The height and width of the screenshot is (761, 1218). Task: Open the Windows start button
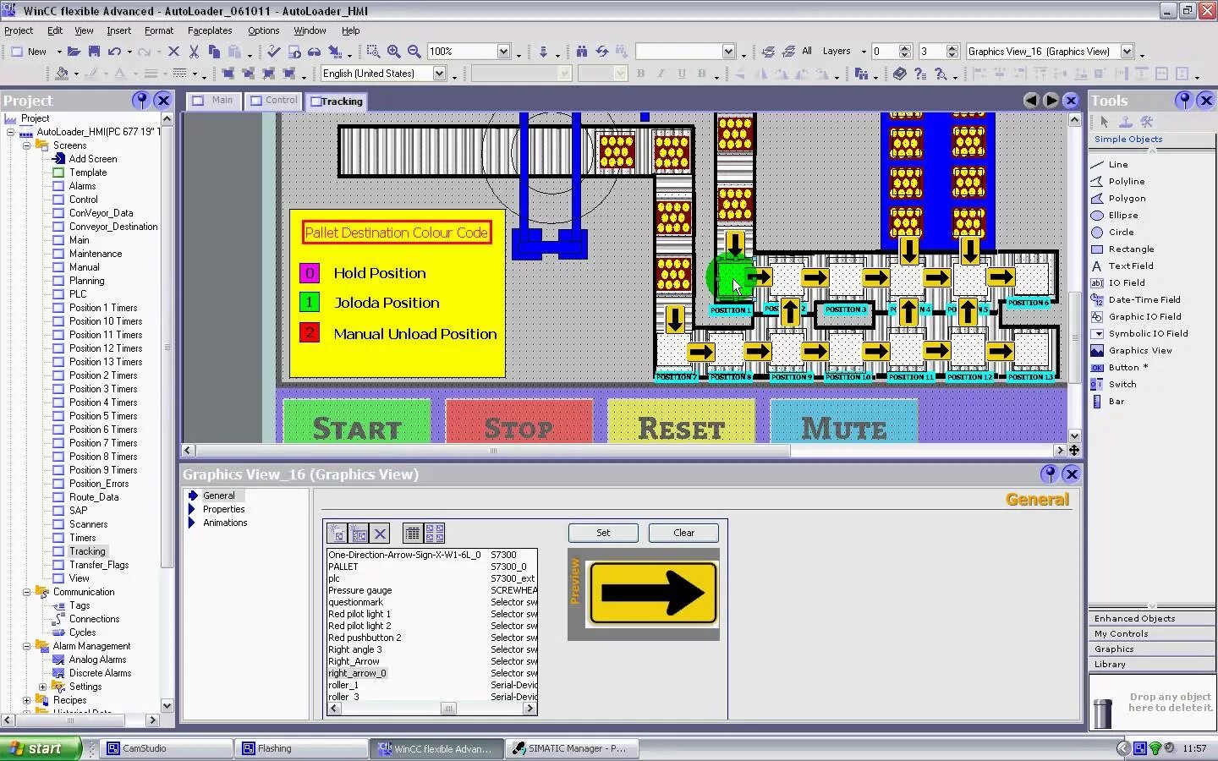[41, 748]
